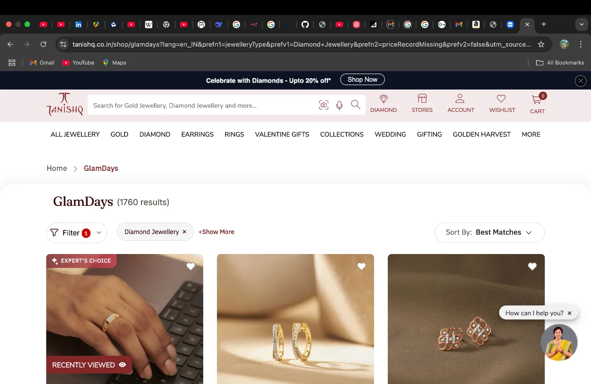Remove the Diamond Jewellery filter chip
Viewport: 591px width, 384px height.
click(x=184, y=232)
